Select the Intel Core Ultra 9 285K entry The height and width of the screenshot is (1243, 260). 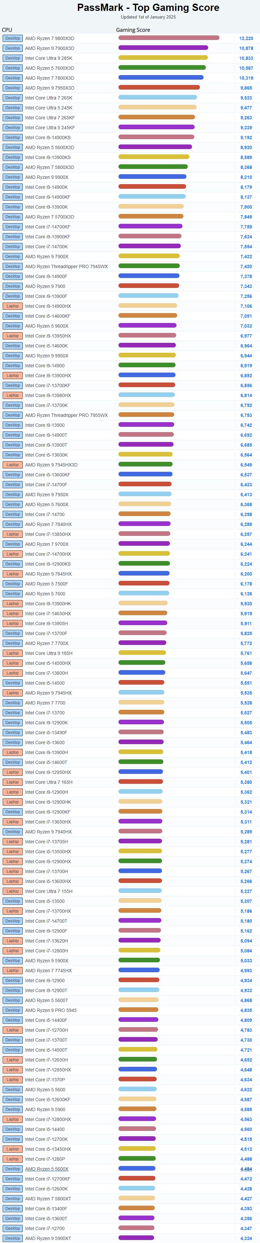(49, 59)
